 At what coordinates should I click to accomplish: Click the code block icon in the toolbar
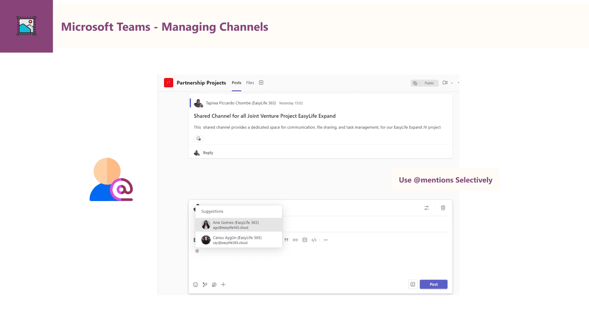pos(305,240)
